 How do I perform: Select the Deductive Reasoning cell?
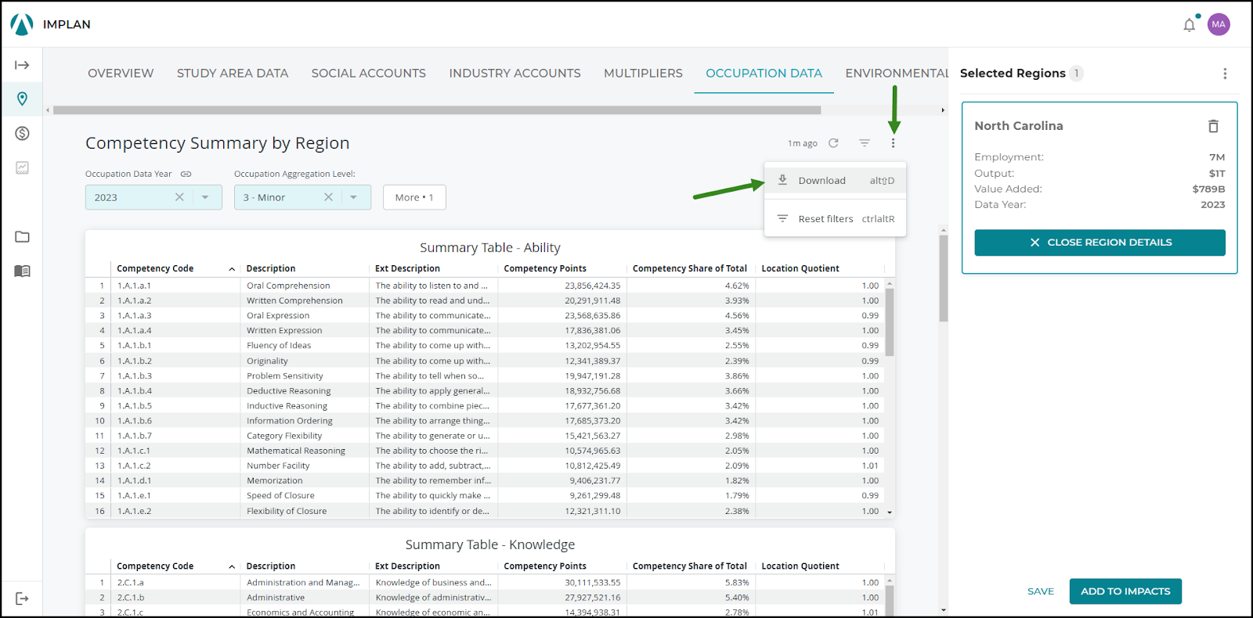click(289, 391)
